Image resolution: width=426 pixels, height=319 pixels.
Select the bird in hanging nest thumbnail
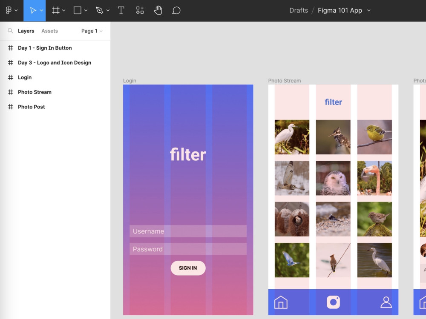point(292,219)
